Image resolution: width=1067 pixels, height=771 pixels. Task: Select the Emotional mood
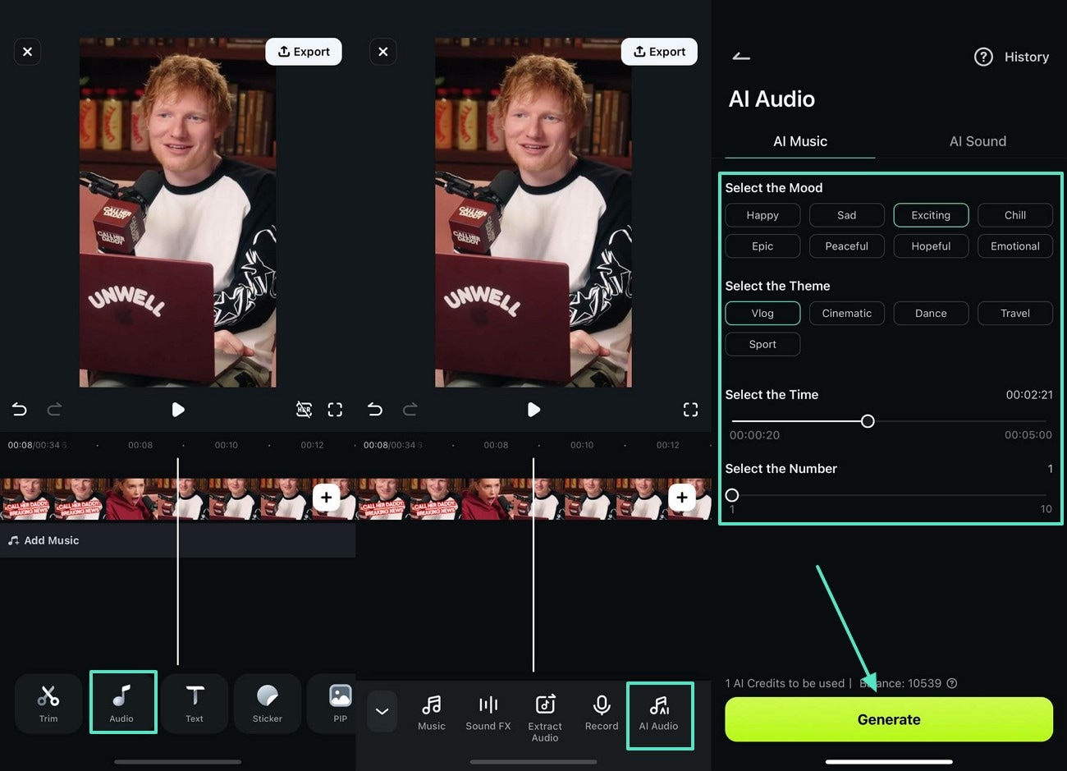click(x=1015, y=246)
